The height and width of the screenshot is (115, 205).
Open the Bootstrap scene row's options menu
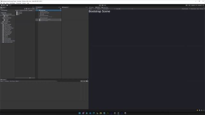(61, 10)
